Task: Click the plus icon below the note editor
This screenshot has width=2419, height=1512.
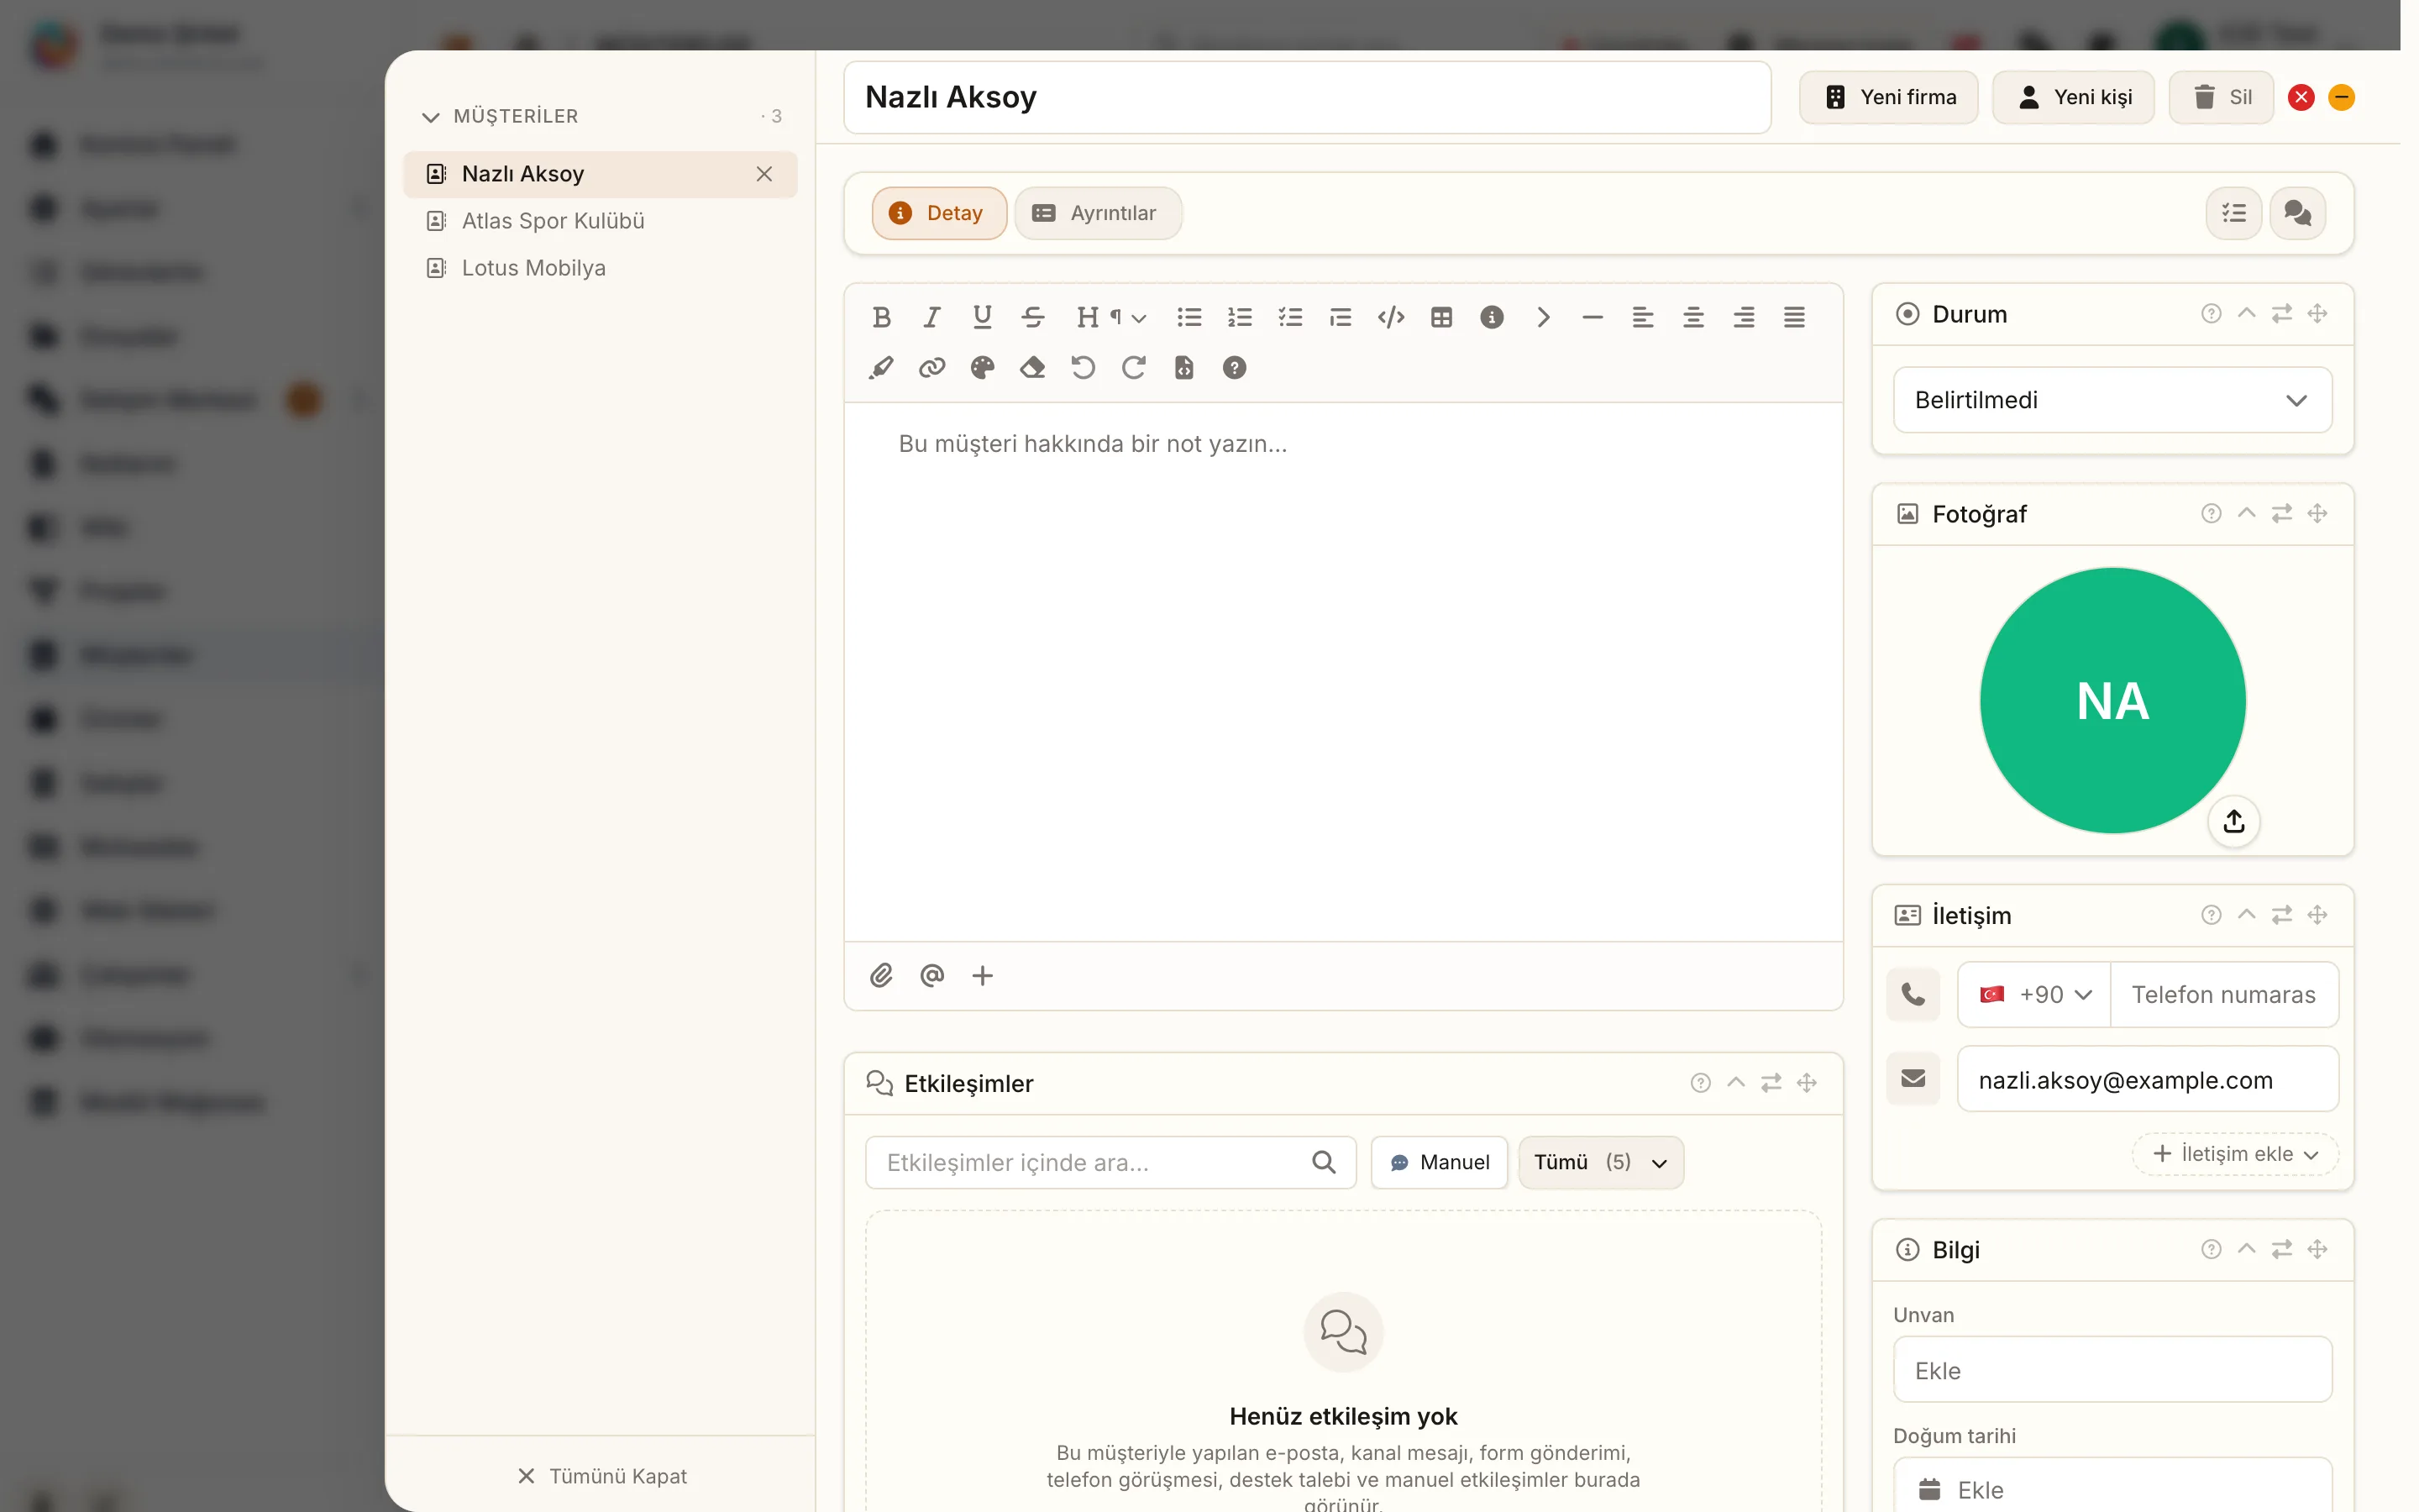Action: [983, 975]
